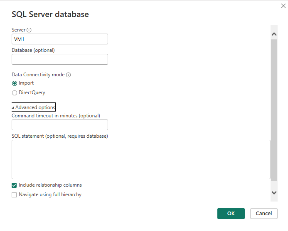Click the "Database (optional)" label
This screenshot has width=288, height=231.
(33, 50)
